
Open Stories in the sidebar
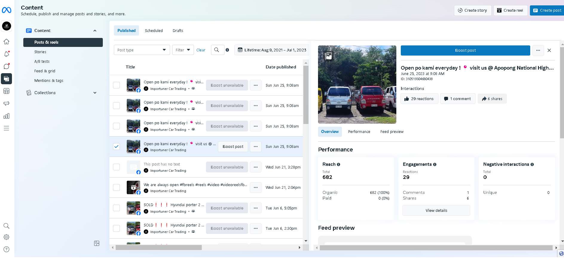coord(40,52)
